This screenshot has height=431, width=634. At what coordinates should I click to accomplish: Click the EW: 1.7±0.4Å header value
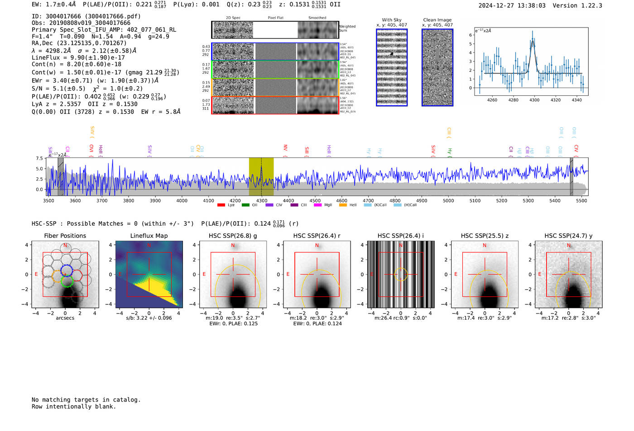pos(54,5)
